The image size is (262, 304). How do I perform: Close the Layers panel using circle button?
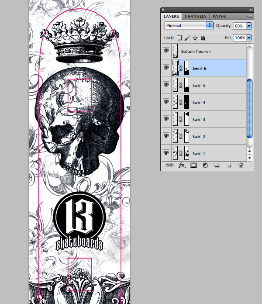pyautogui.click(x=163, y=10)
